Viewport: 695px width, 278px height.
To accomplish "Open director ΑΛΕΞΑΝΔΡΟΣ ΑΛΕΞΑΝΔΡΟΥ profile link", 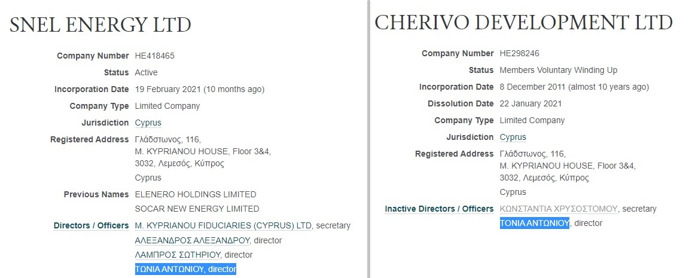I will coord(191,240).
